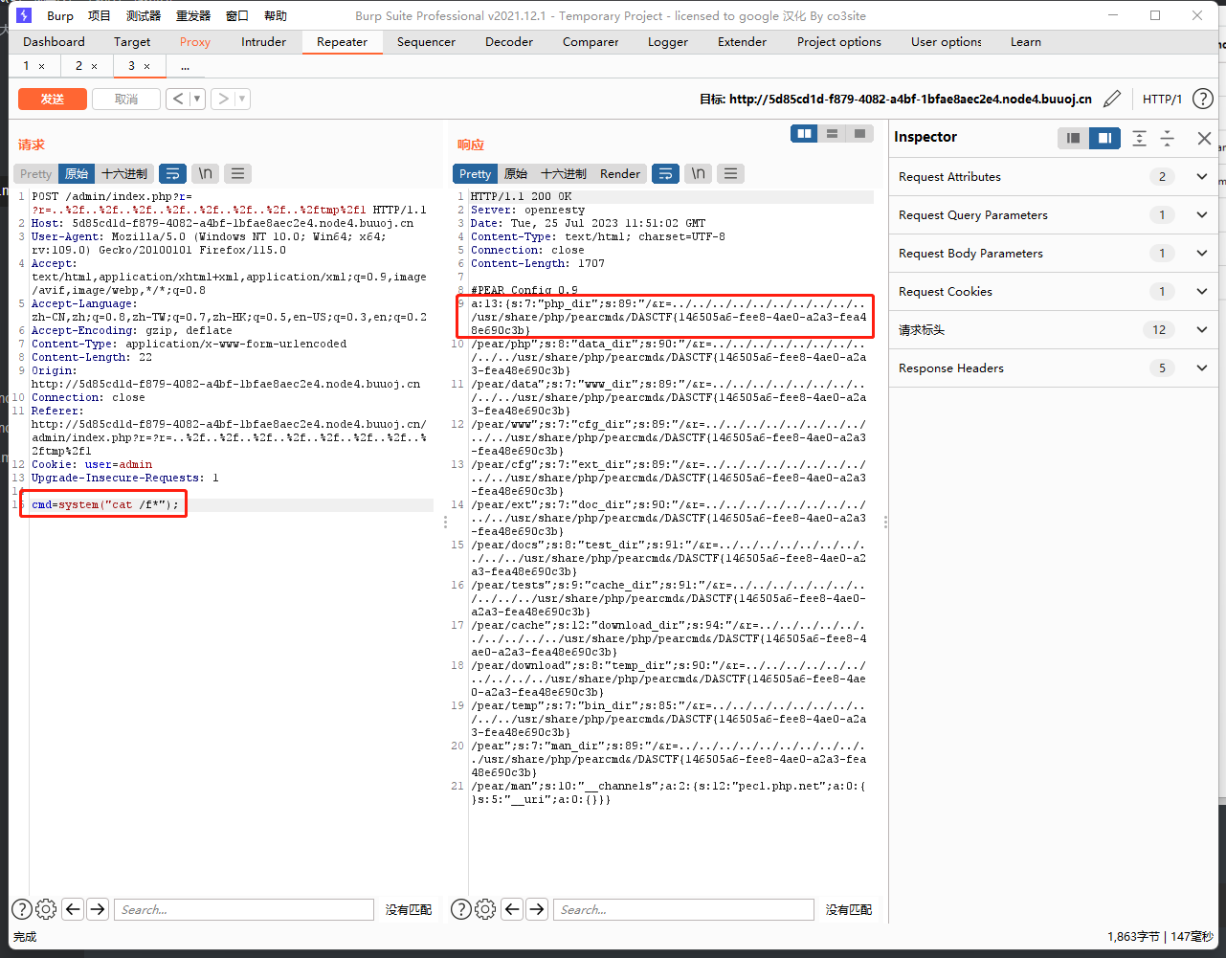The width and height of the screenshot is (1226, 958).
Task: Toggle word wrap icon in the request toolbar
Action: click(x=172, y=173)
